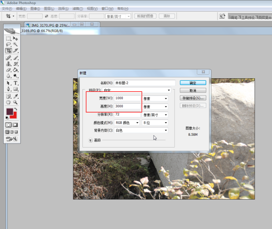Screen dimensions: 272x229
Task: Open the File Browser from the options bar
Action: (222, 16)
